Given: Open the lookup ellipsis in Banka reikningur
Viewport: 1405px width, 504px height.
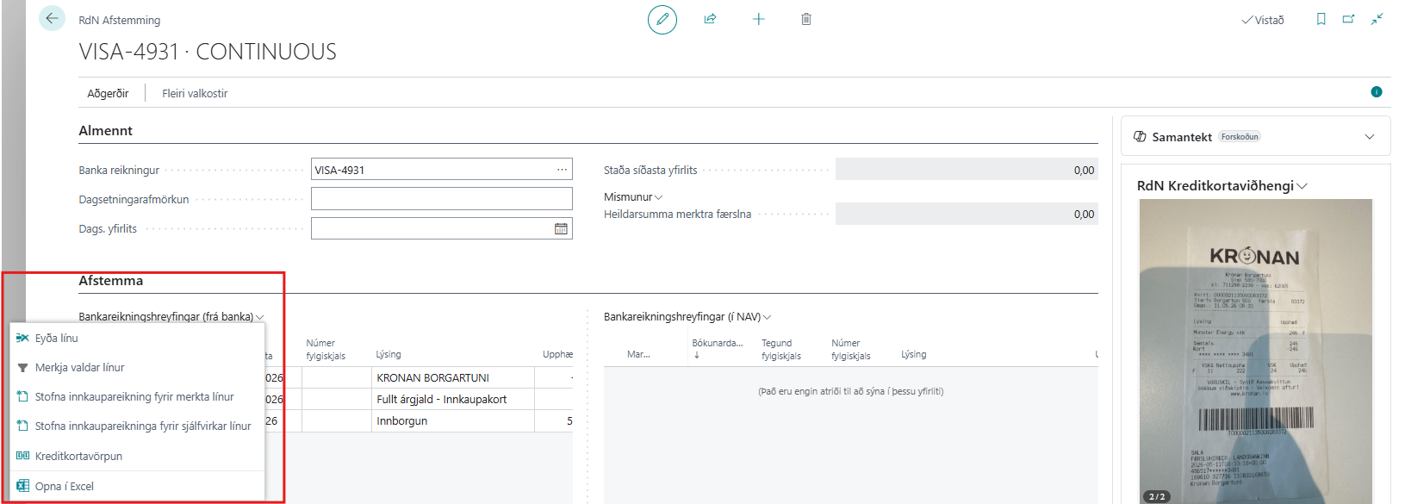Looking at the screenshot, I should (x=562, y=170).
